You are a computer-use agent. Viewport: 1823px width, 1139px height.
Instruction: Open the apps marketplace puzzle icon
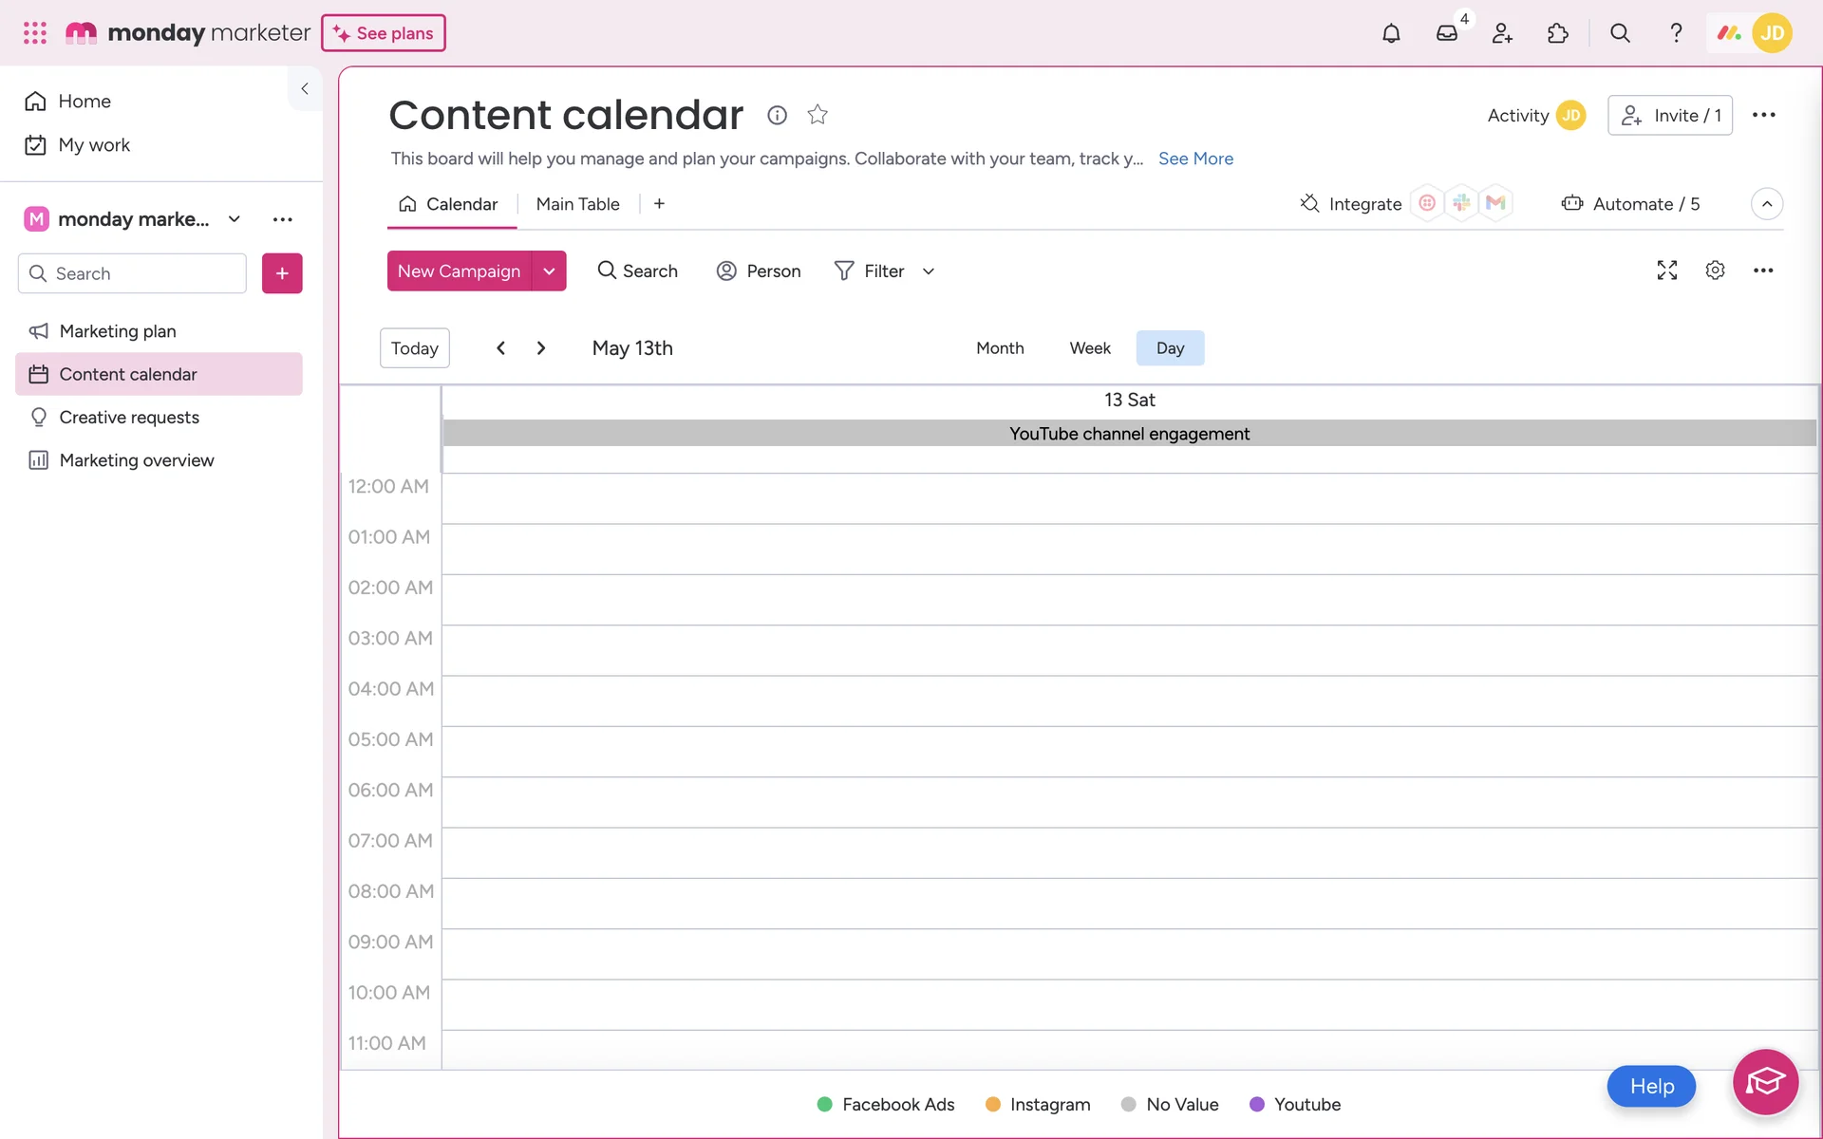point(1557,33)
